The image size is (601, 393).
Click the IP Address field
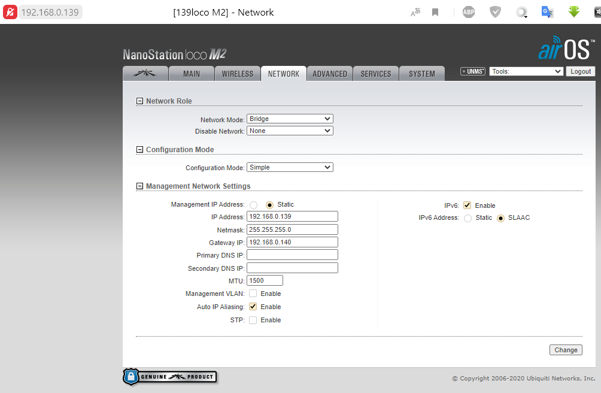tap(292, 217)
